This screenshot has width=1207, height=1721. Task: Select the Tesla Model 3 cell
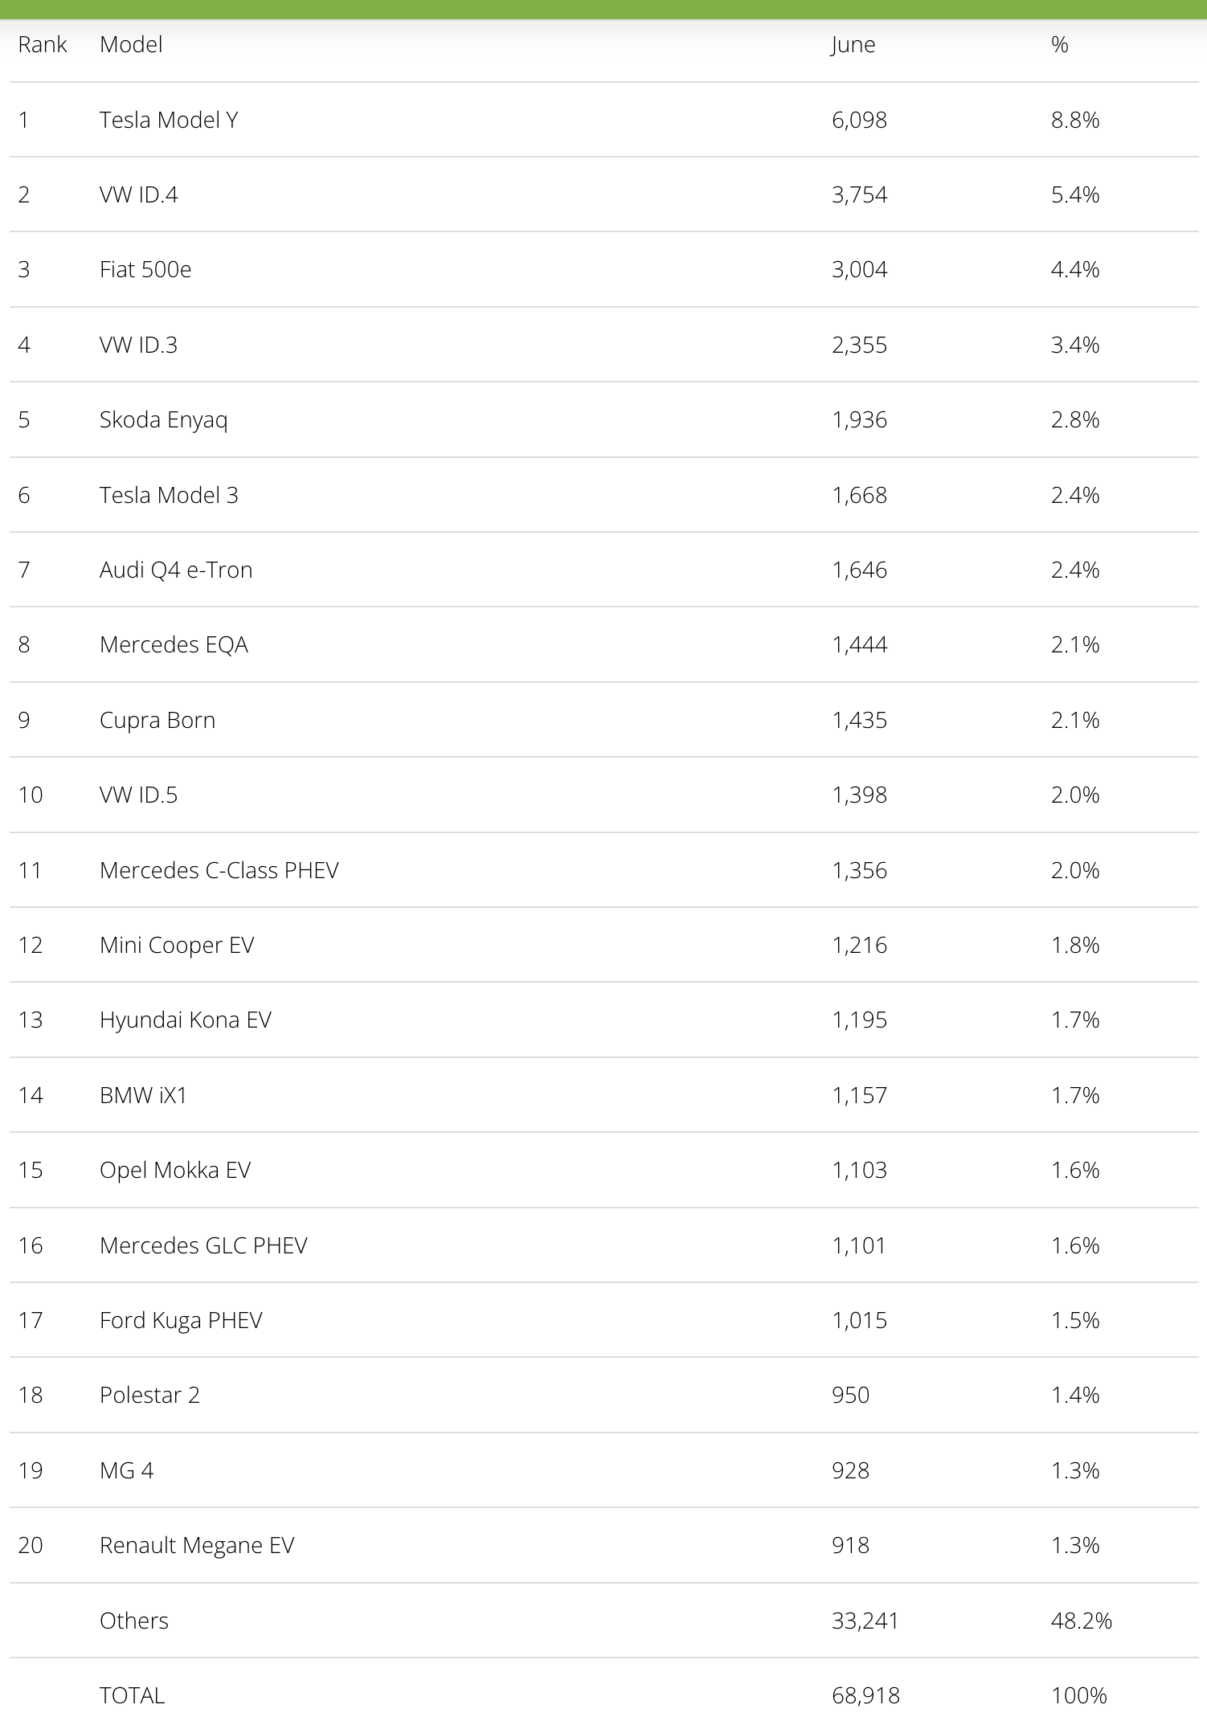[x=169, y=495]
